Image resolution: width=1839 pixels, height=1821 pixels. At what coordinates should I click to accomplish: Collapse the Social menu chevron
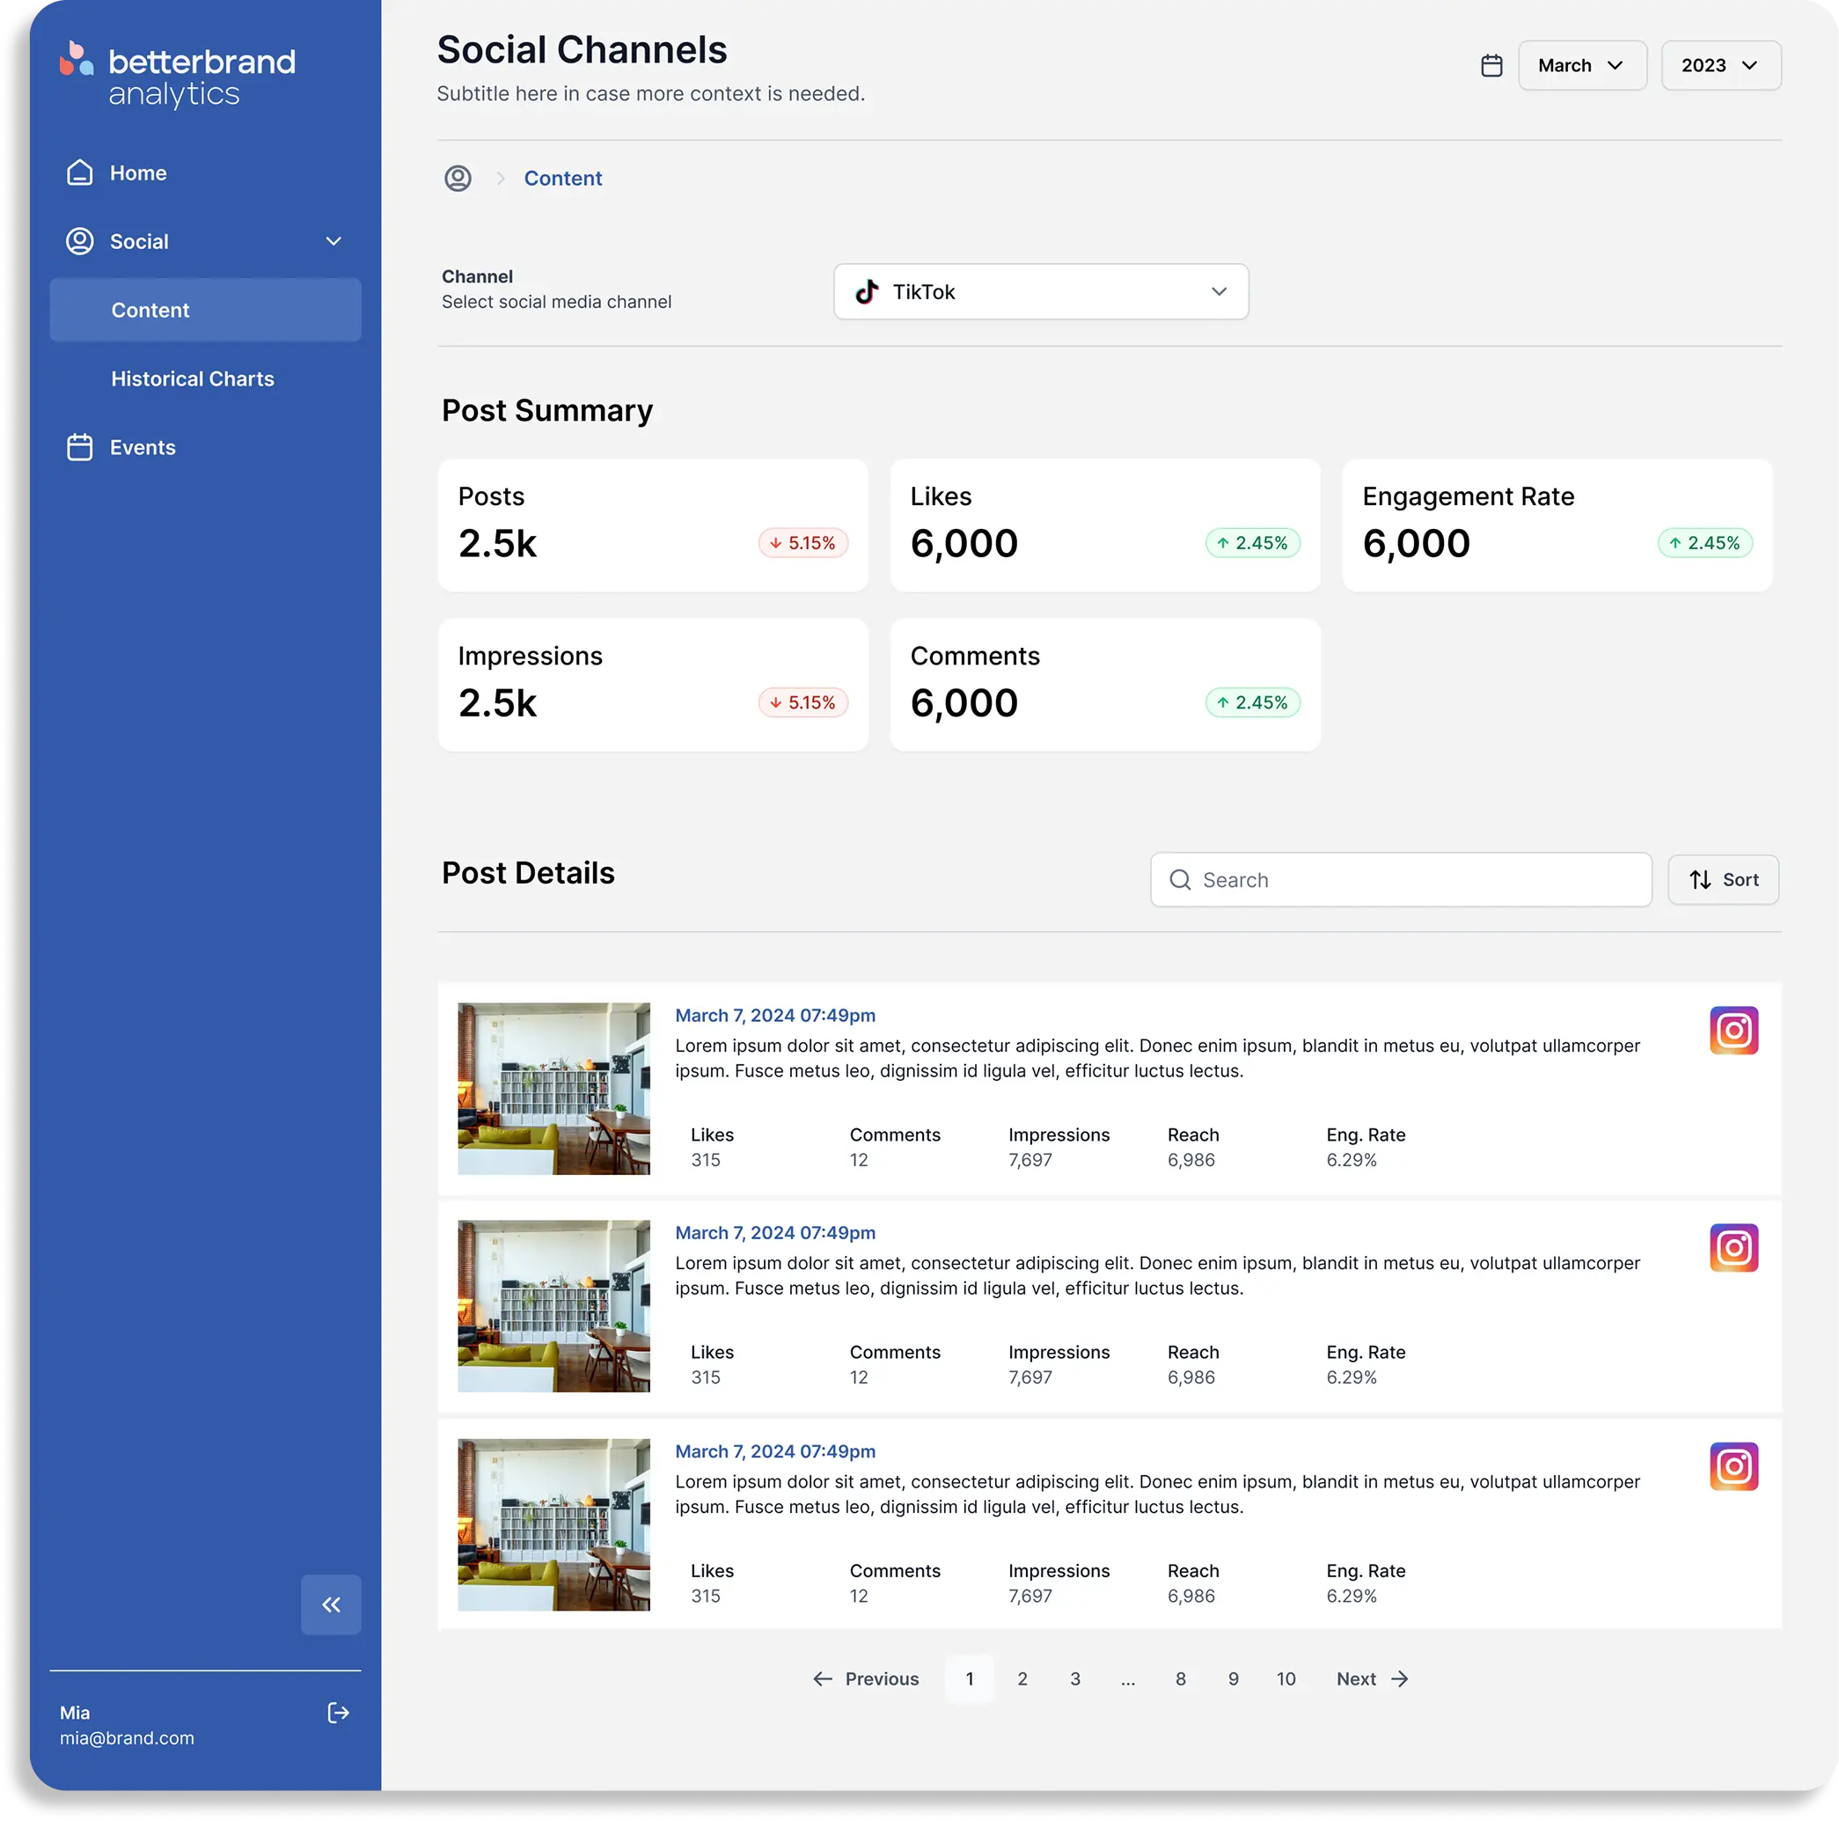pos(334,242)
